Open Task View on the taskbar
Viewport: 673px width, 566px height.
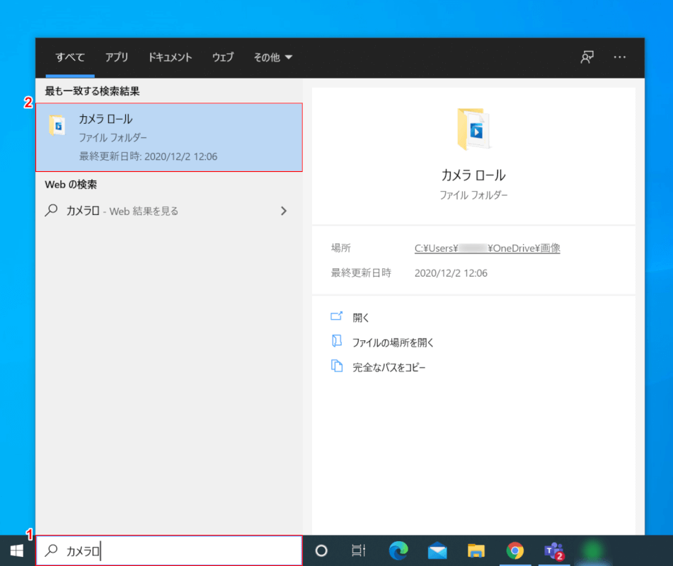tap(358, 550)
